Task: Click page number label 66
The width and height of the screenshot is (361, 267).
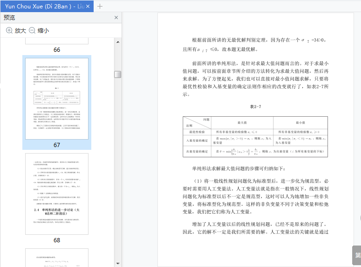Action: pyautogui.click(x=57, y=49)
